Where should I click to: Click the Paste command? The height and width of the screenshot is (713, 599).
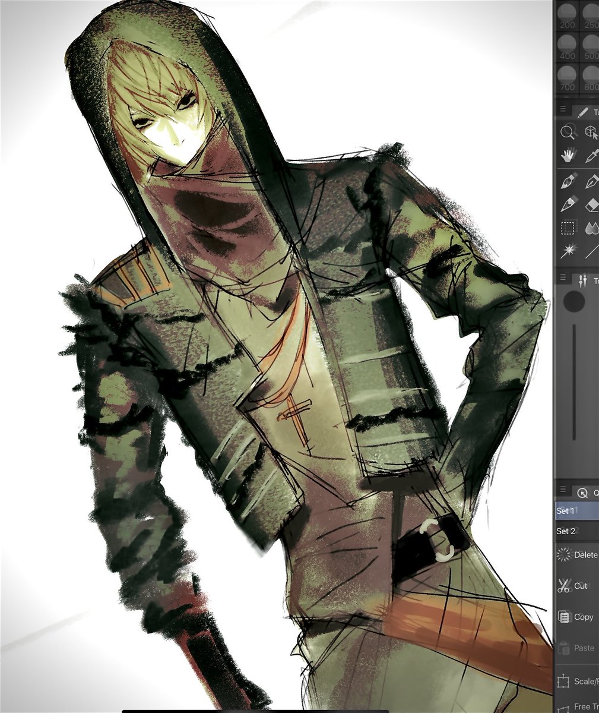pyautogui.click(x=577, y=648)
